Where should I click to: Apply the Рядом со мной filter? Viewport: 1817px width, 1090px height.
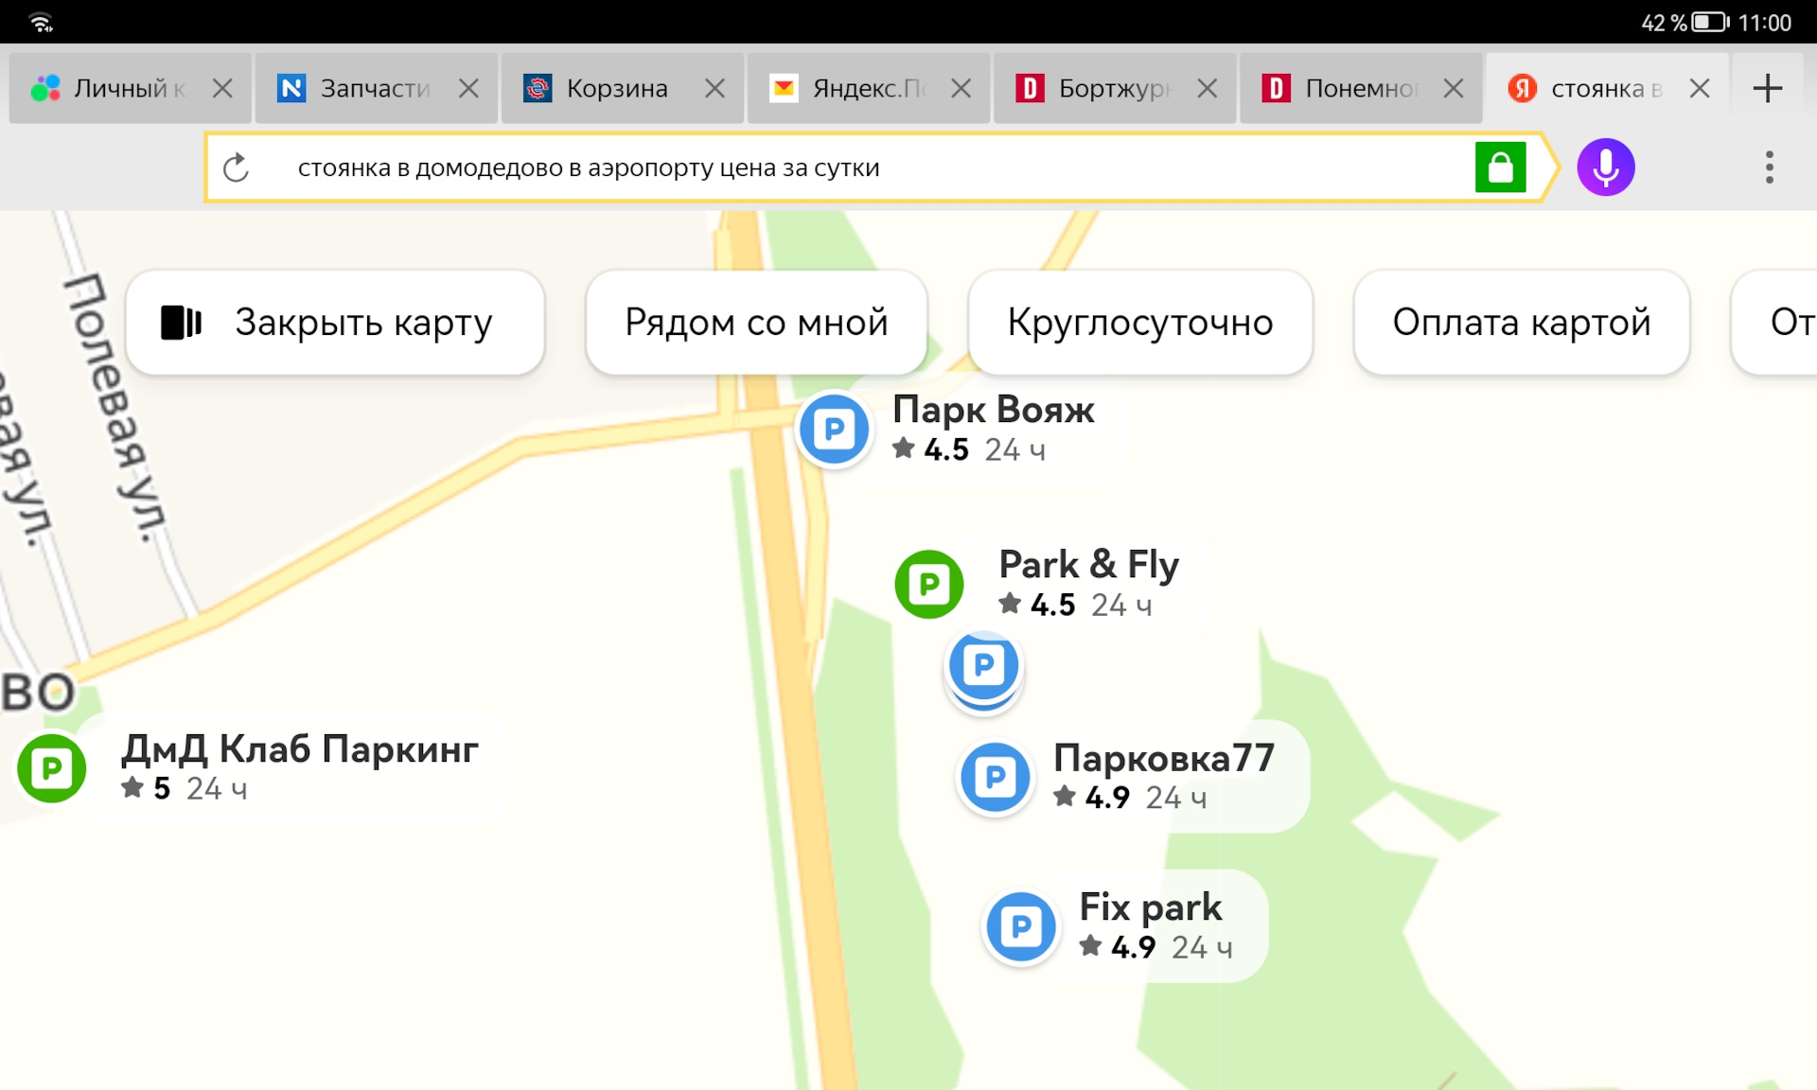pyautogui.click(x=756, y=323)
